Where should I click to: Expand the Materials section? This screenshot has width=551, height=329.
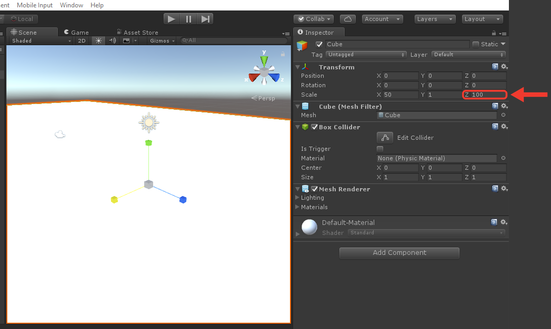[x=297, y=207]
